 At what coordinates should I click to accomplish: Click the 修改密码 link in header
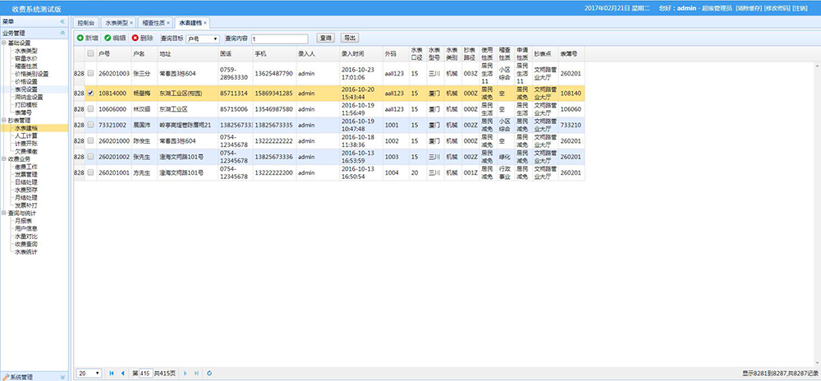pos(777,8)
